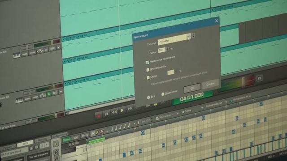The width and height of the screenshot is (287, 161).
Task: Click the note type up/down stepper arrows
Action: [x=193, y=35]
